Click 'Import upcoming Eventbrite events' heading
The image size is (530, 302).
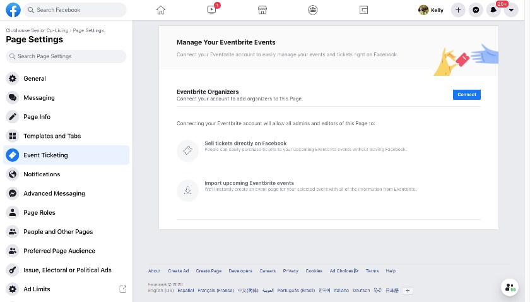pos(249,183)
